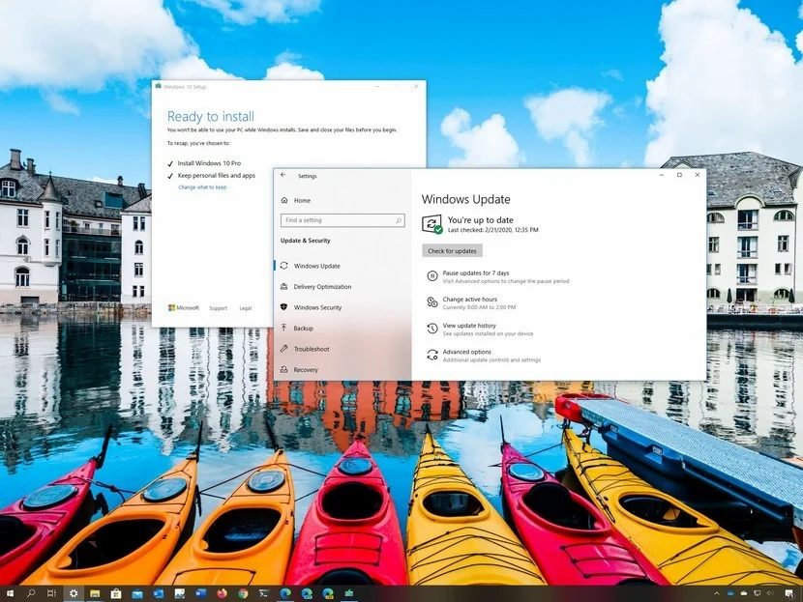Minimize the Settings window

(x=662, y=175)
